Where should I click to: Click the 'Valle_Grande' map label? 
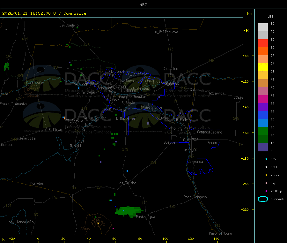pyautogui.click(x=95, y=118)
